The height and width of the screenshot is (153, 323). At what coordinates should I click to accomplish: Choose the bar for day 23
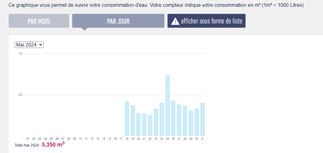click(156, 122)
